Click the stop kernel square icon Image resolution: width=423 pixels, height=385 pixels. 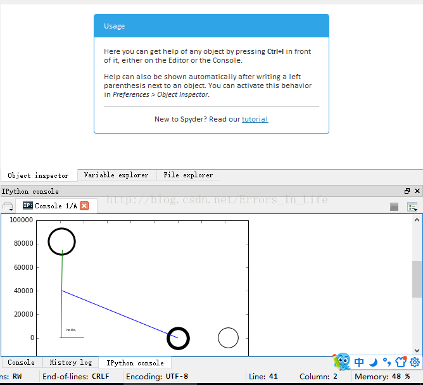394,206
